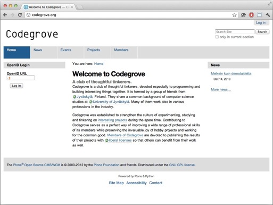Open the Plone Foundation link
The height and width of the screenshot is (205, 273).
pyautogui.click(x=106, y=165)
